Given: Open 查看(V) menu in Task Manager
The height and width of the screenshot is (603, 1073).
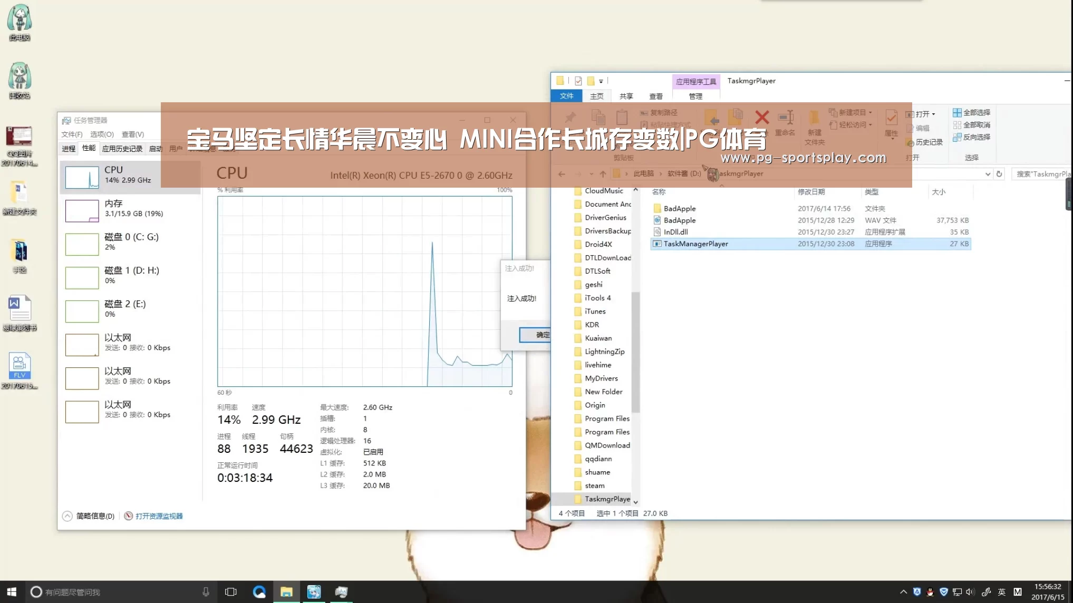Looking at the screenshot, I should point(132,134).
